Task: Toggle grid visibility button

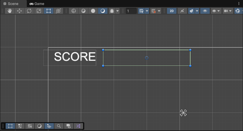Action: pos(141,11)
